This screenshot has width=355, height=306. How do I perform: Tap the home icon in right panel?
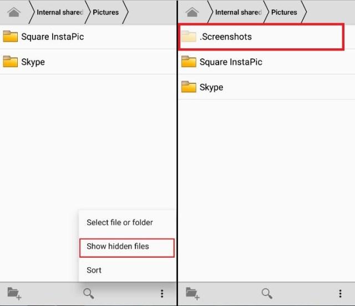pyautogui.click(x=192, y=12)
